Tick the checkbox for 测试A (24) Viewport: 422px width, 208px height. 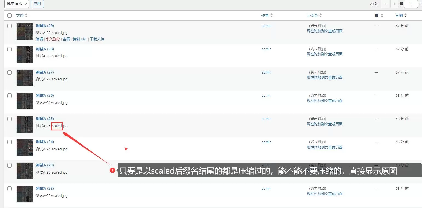(x=10, y=142)
